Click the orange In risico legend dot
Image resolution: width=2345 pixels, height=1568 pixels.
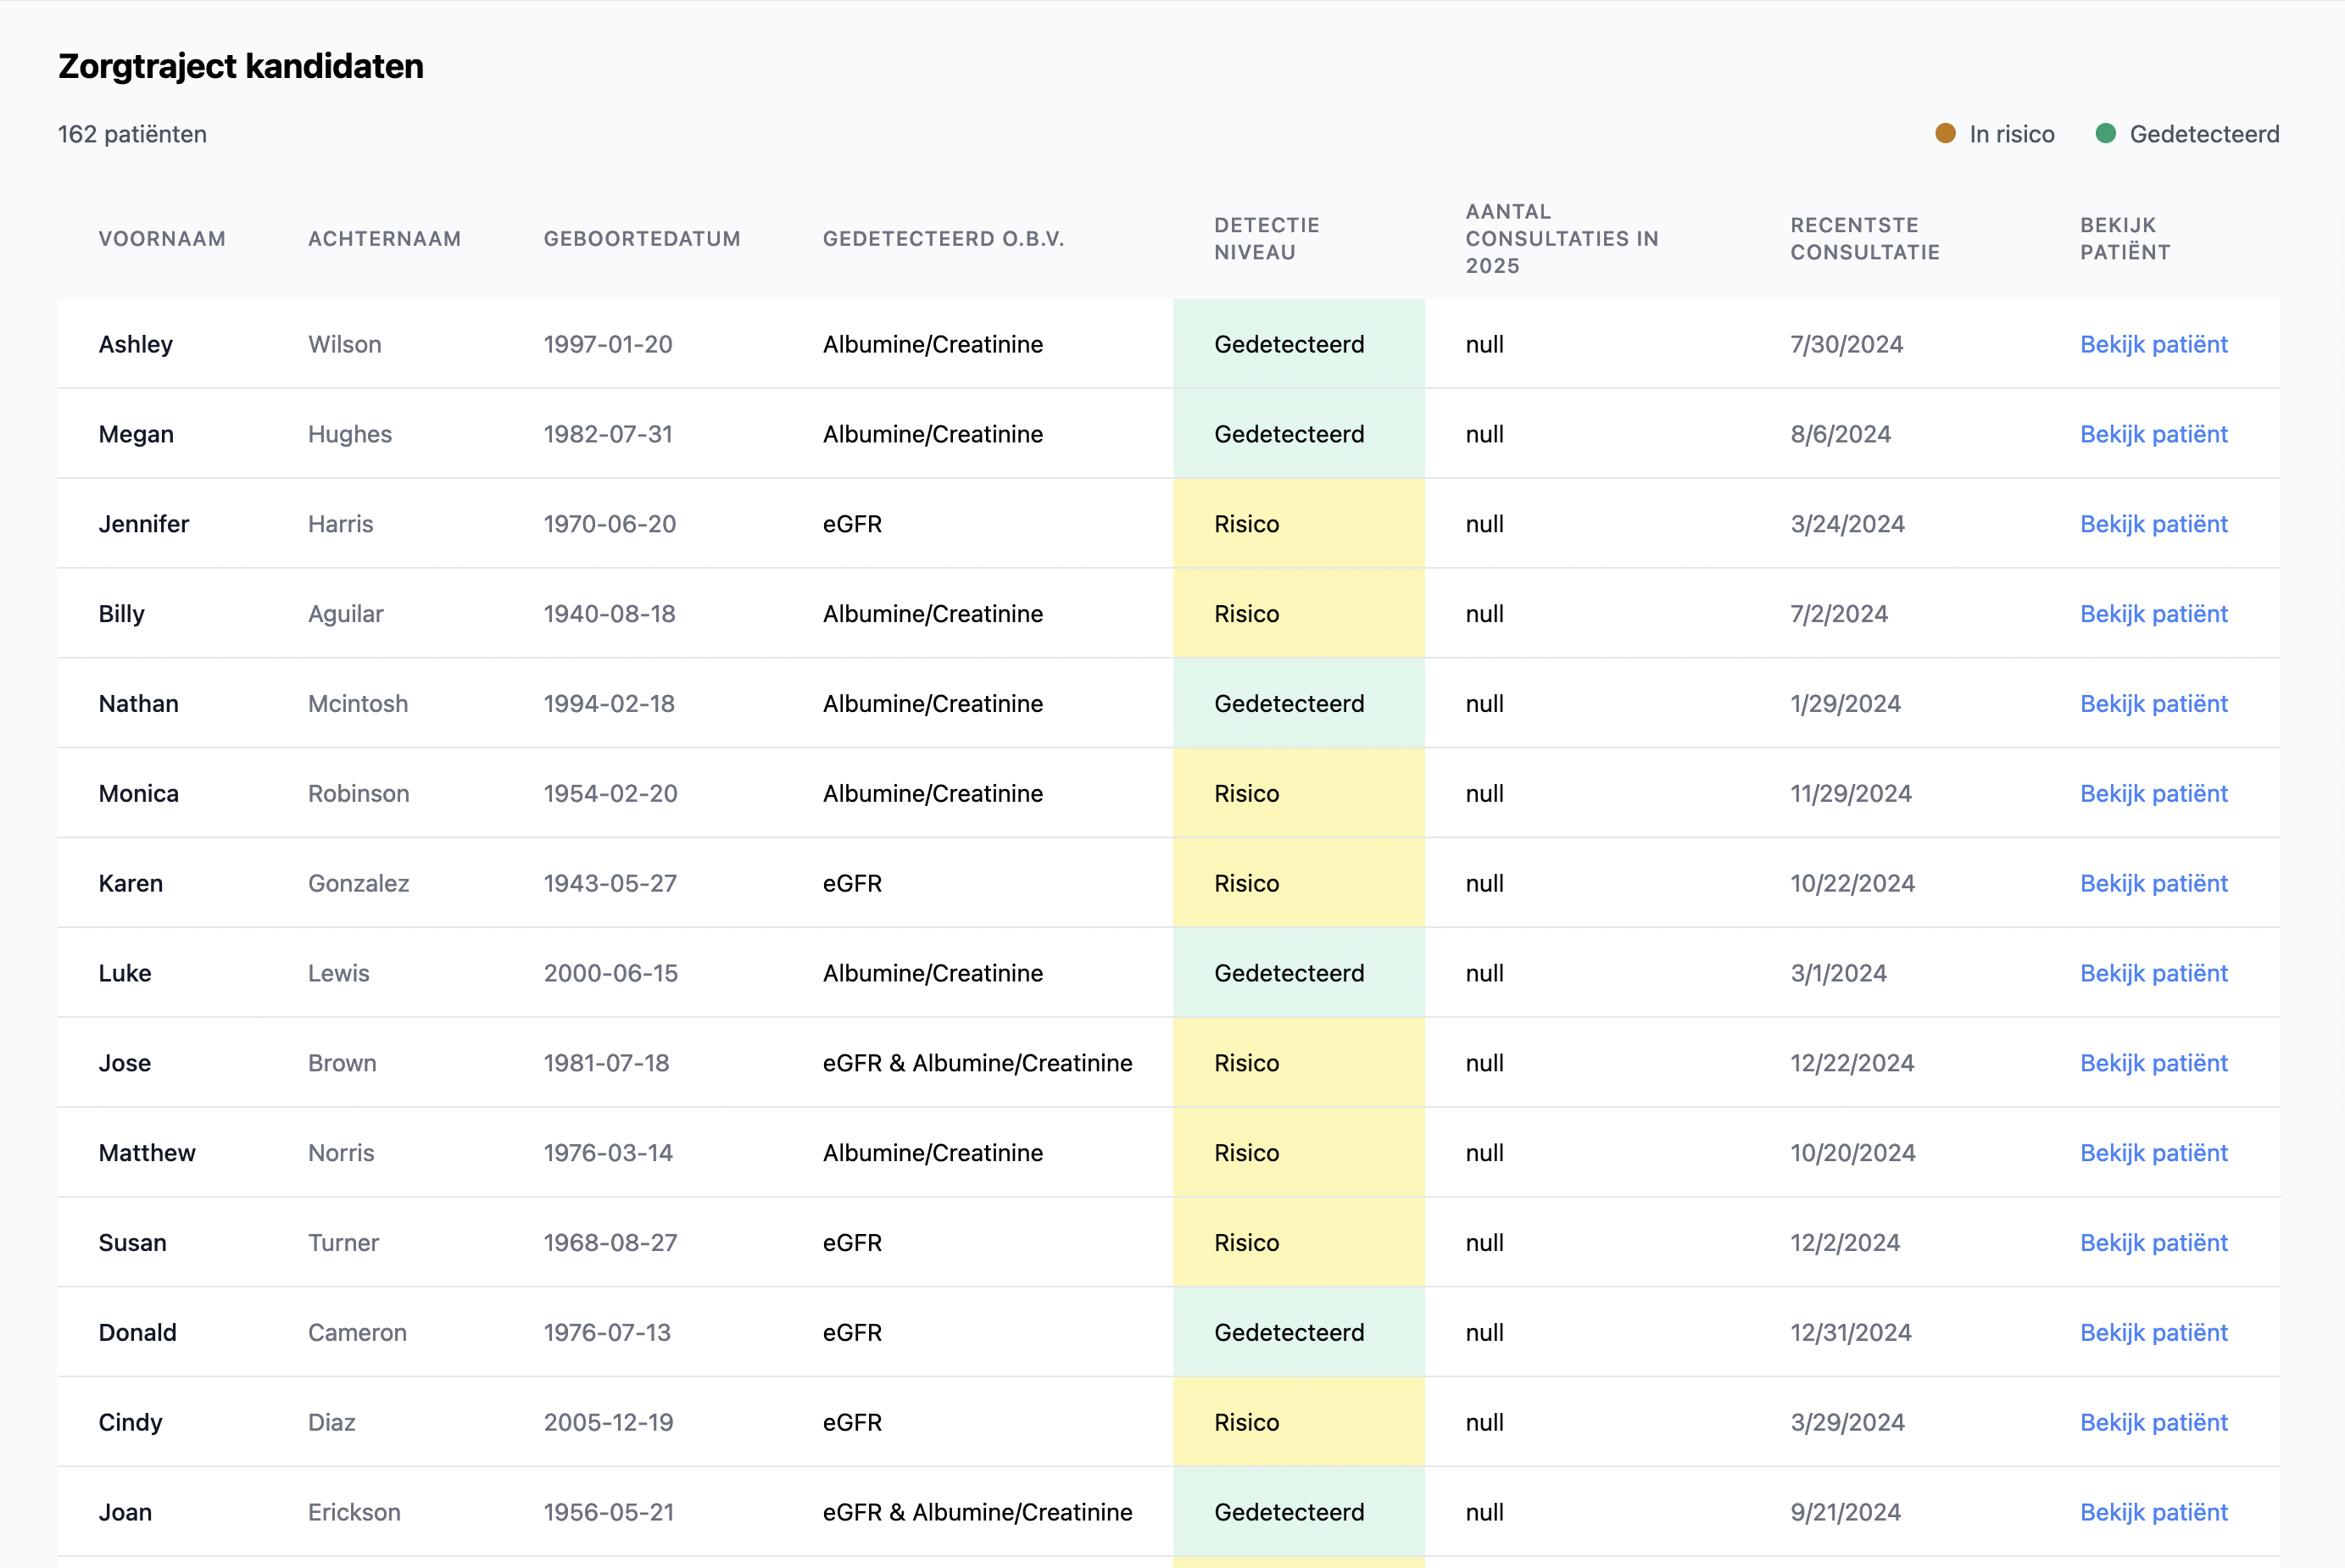coord(1945,134)
